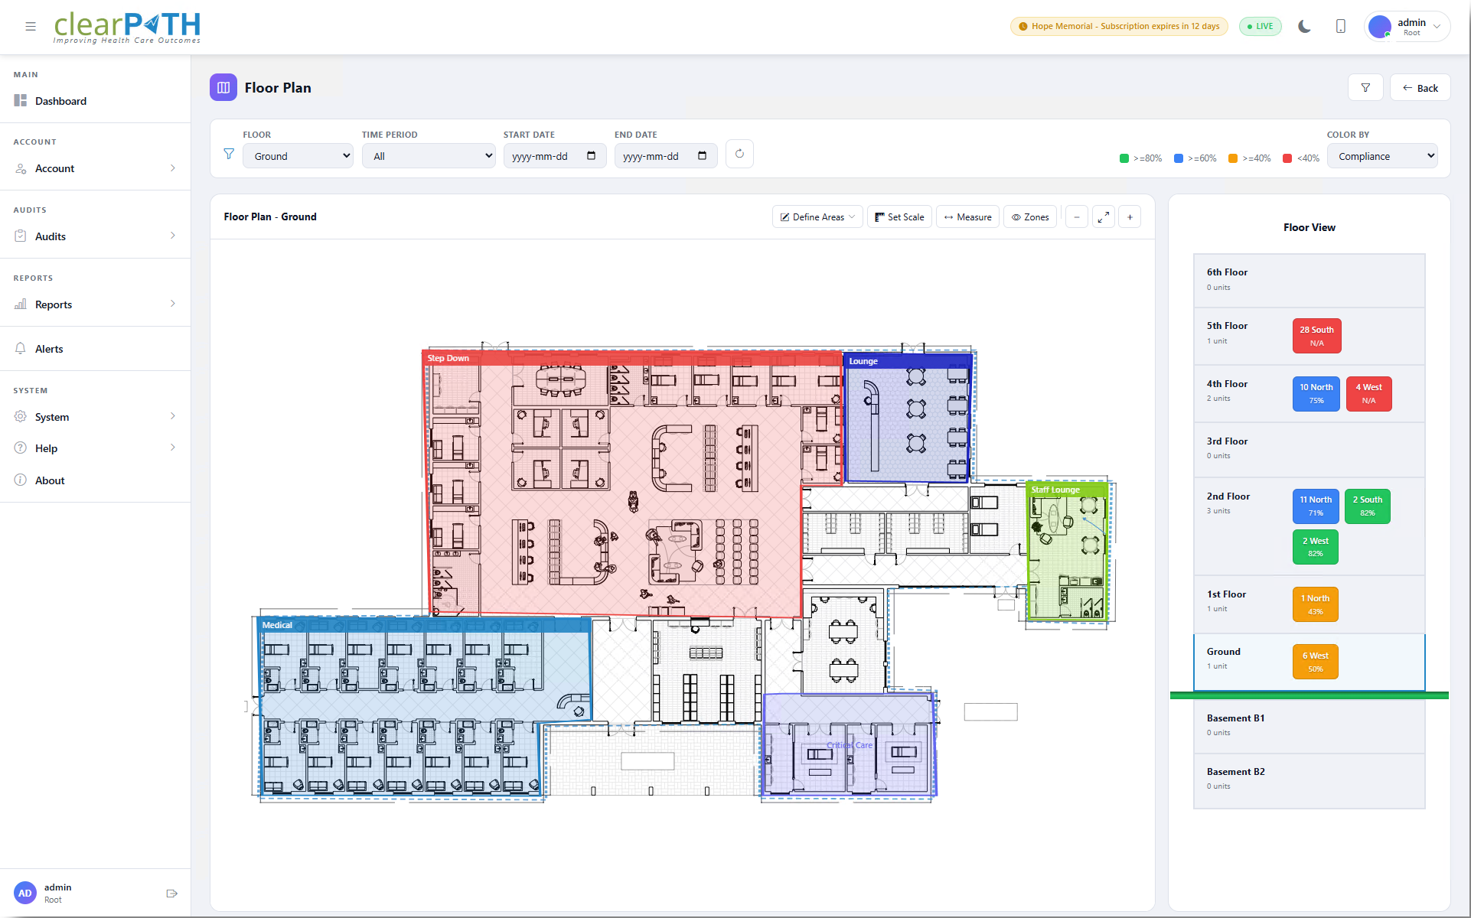
Task: Activate the Measure tool
Action: 967,216
